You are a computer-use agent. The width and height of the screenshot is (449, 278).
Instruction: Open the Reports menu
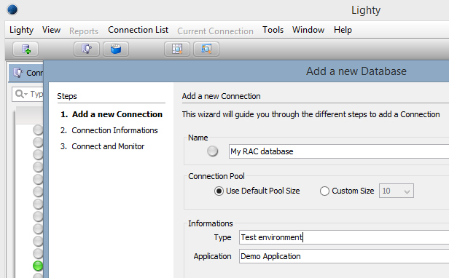[x=84, y=31]
